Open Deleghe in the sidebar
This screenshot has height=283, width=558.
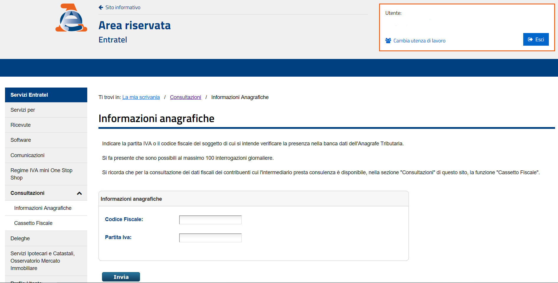pyautogui.click(x=20, y=238)
